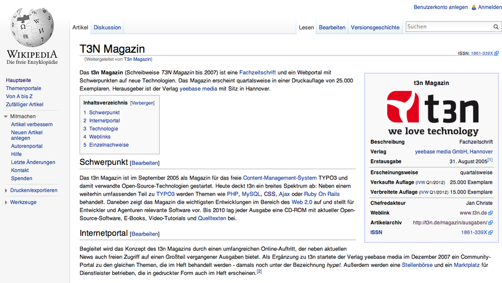This screenshot has width=502, height=283.
Task: Open the Stellenbörse link
Action: [417, 265]
